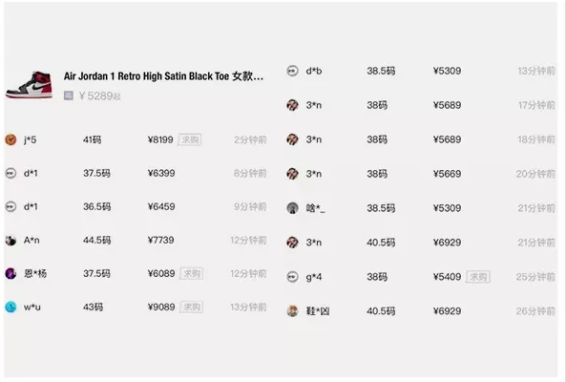Open w*u blue avatar
566x382 pixels.
pyautogui.click(x=10, y=308)
